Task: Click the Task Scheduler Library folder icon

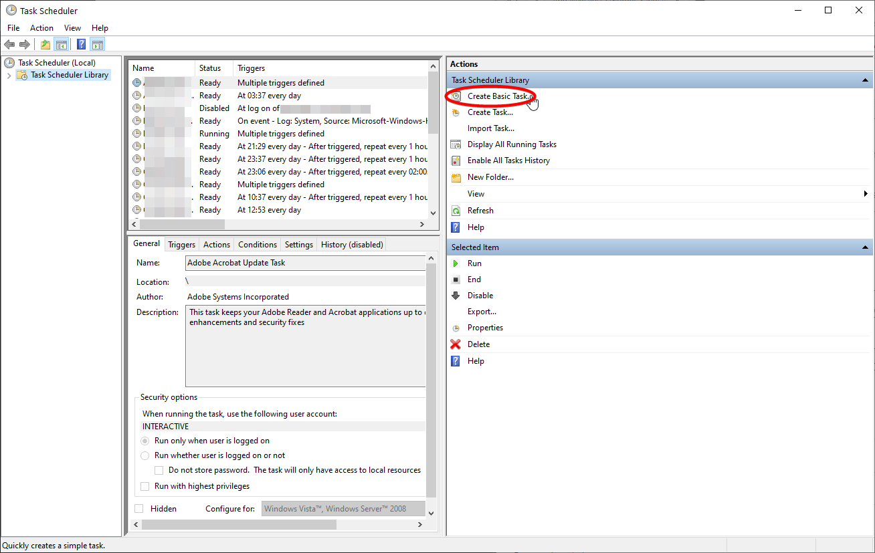Action: (22, 75)
